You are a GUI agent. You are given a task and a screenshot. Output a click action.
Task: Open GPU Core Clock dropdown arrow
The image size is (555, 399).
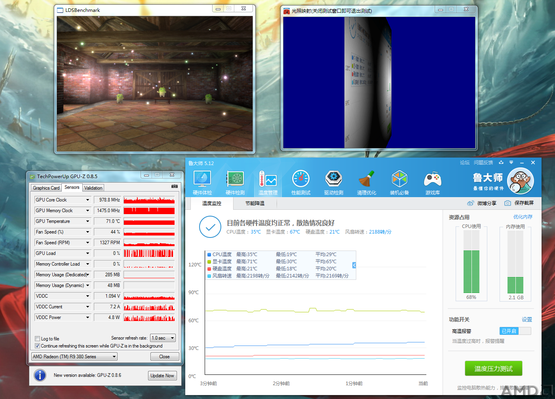pos(87,200)
